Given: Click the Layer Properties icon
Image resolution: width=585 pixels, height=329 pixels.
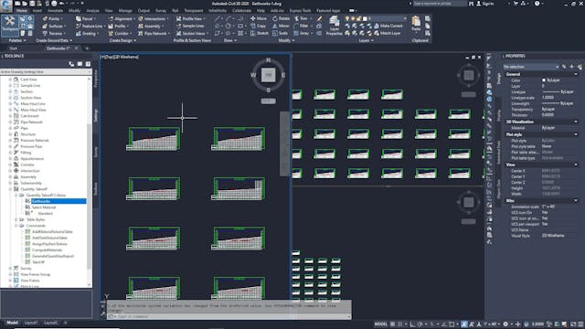Looking at the screenshot, I should click(334, 27).
